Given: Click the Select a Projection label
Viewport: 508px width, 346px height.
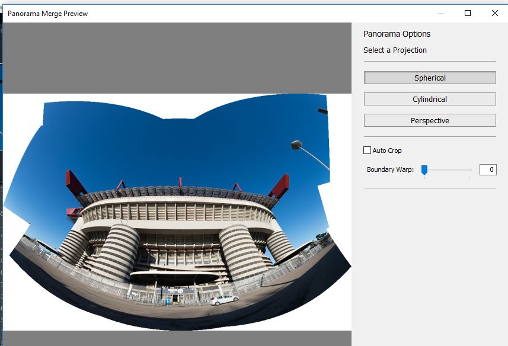Looking at the screenshot, I should coord(395,50).
